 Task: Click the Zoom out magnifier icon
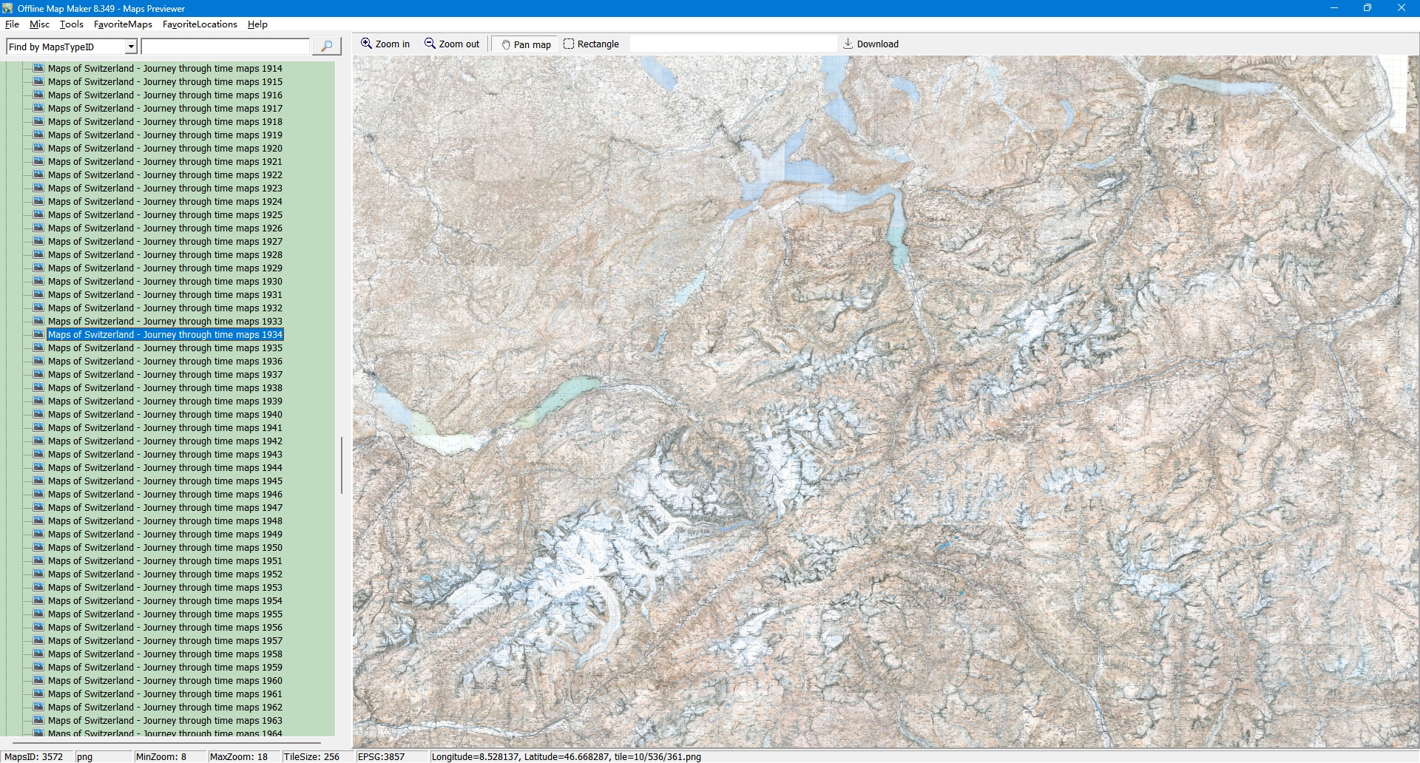pos(430,44)
